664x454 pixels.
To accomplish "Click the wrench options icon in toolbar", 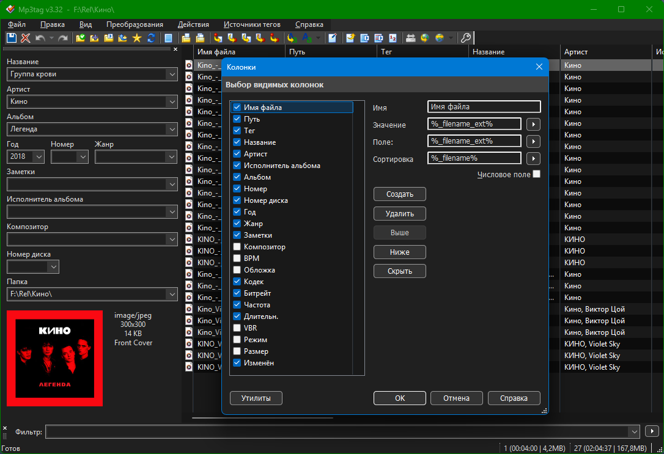I will point(465,38).
